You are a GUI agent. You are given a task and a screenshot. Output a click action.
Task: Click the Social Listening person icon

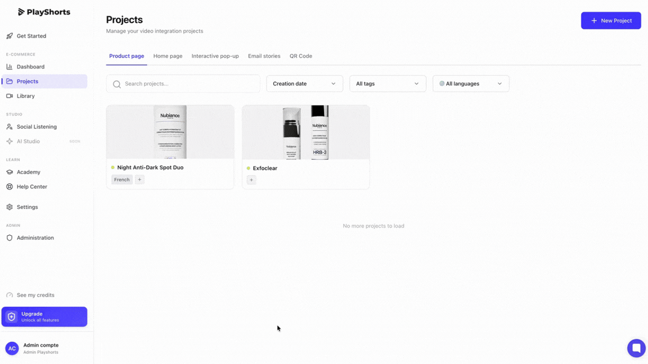[x=10, y=127]
